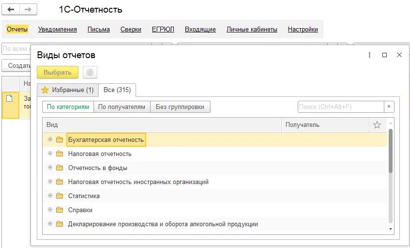
Task: Click the Бухгалтерская отчетность folder icon
Action: (x=60, y=139)
